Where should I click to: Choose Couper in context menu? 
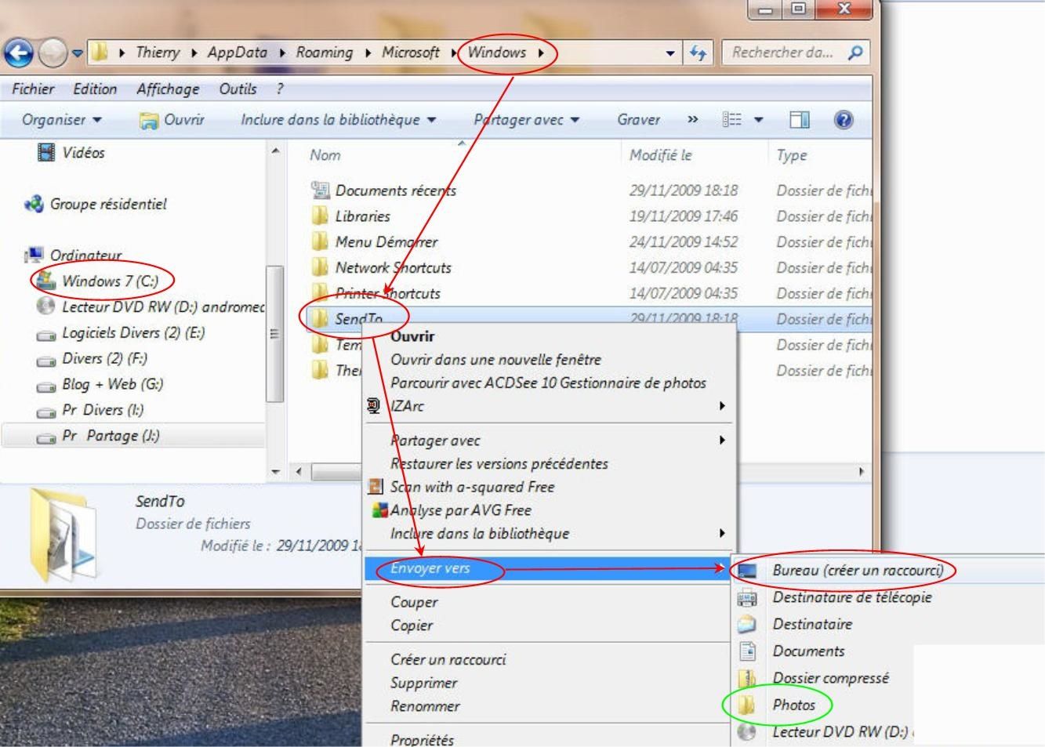point(414,602)
